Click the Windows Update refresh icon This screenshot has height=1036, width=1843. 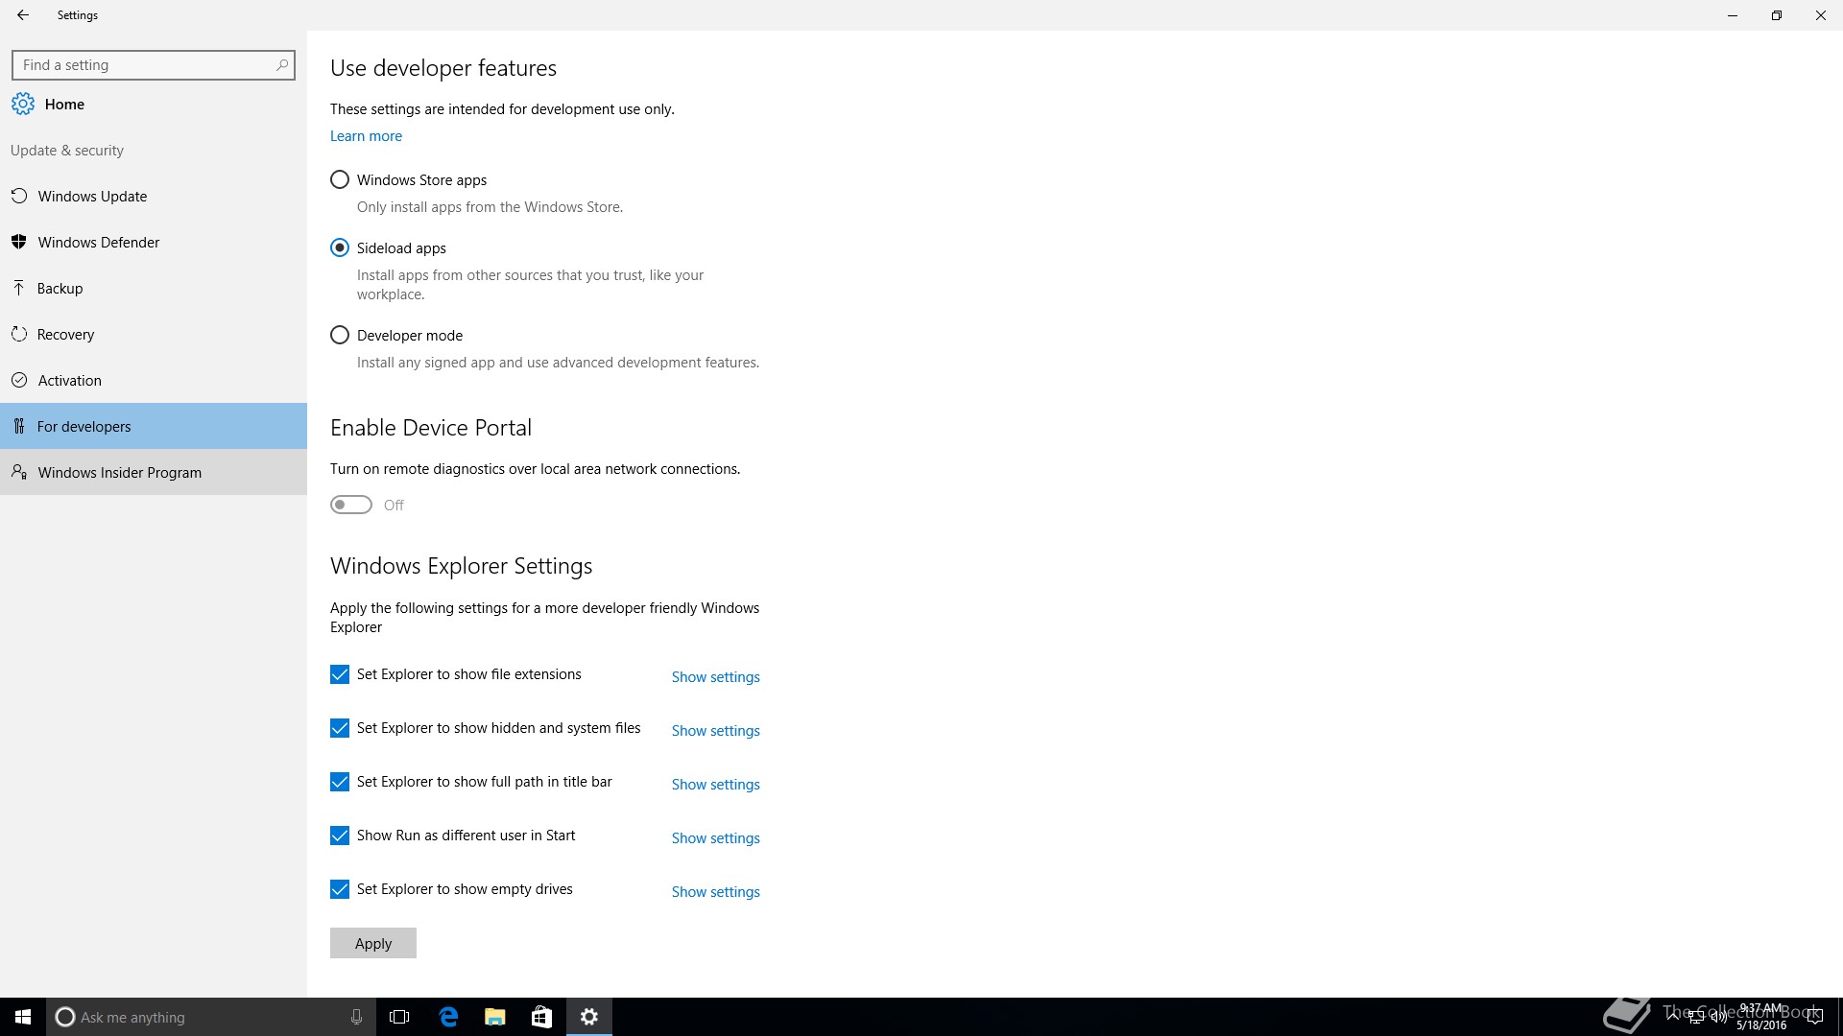pyautogui.click(x=19, y=196)
